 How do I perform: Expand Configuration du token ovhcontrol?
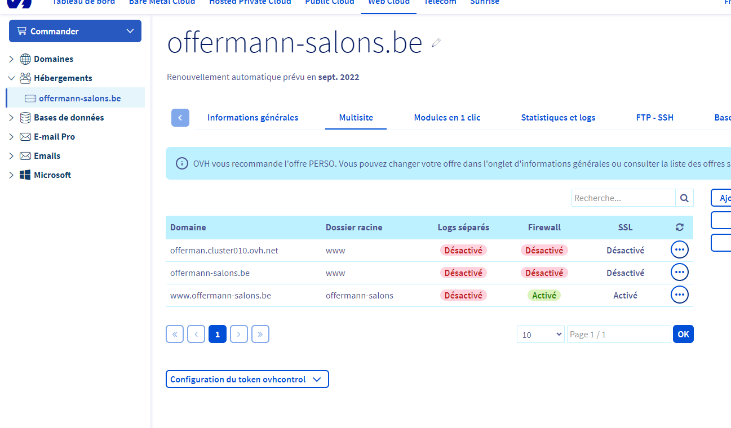pos(247,380)
